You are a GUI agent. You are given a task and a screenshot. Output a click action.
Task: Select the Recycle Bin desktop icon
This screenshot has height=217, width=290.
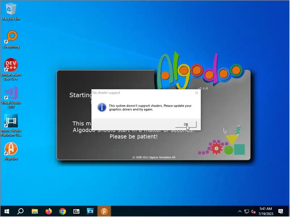(x=11, y=12)
